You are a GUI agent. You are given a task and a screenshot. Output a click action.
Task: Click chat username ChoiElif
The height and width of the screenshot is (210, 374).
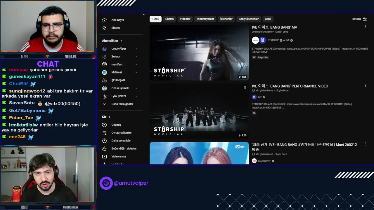18,84
